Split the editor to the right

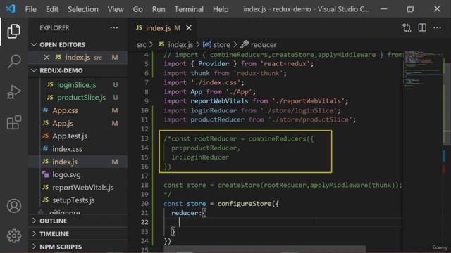click(422, 28)
